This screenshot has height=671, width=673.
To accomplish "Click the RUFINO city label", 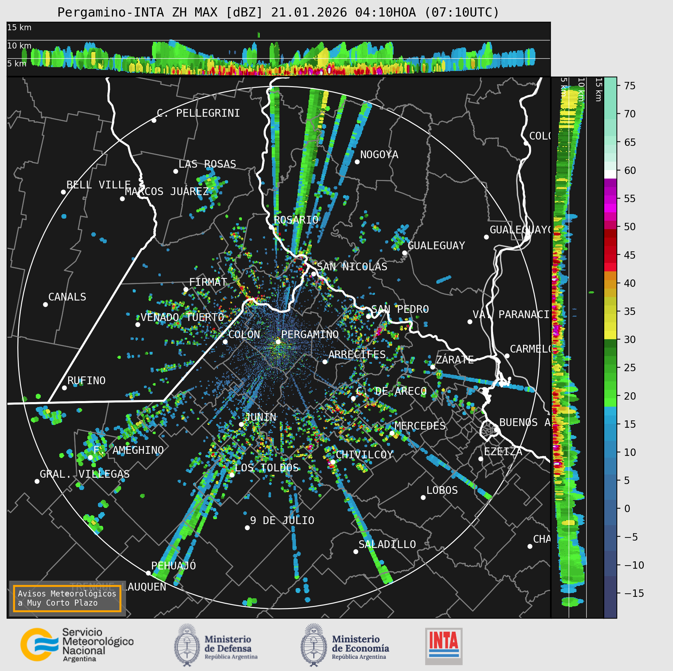I will (x=86, y=380).
